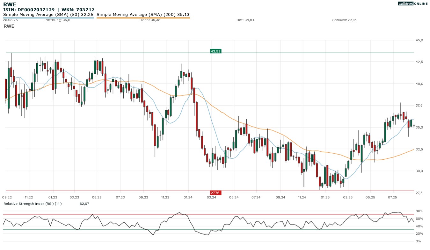
Task: Click the orange SMA 200 legend line
Action: (x=143, y=18)
